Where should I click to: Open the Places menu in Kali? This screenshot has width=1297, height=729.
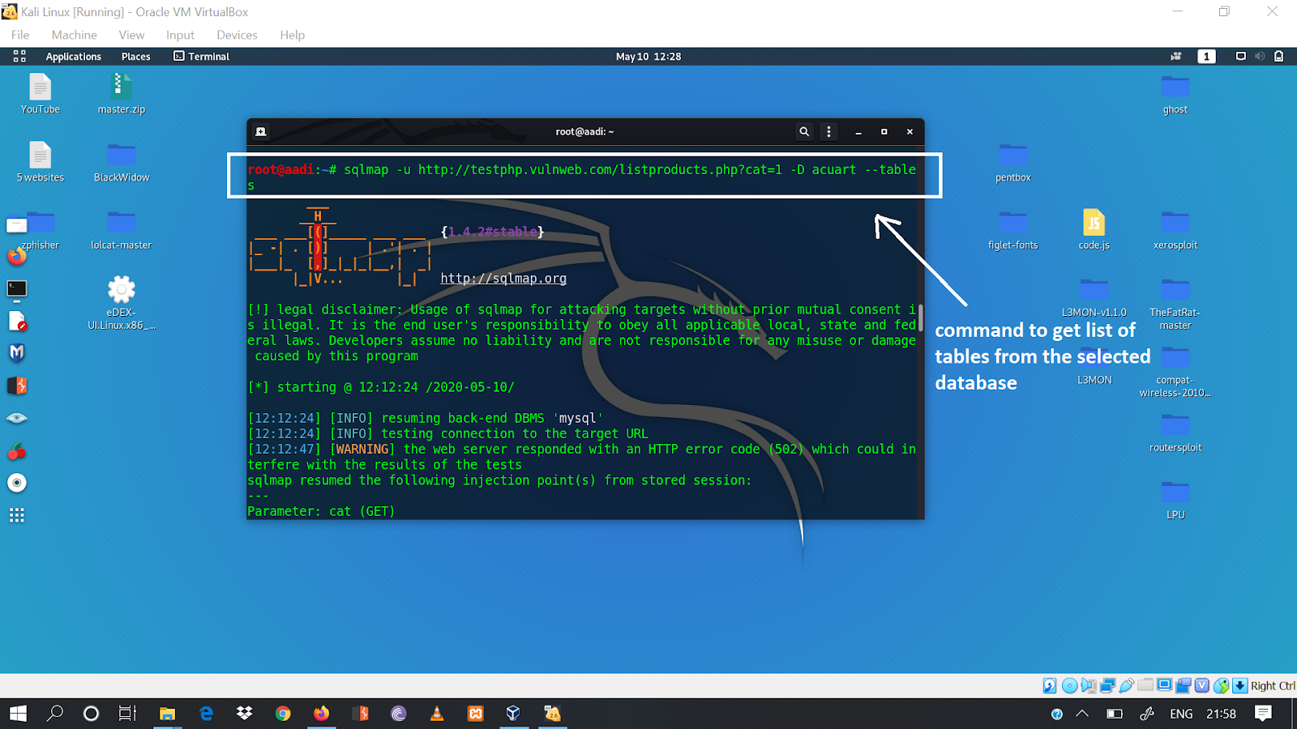coord(135,56)
